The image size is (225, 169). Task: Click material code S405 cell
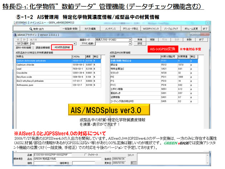point(169,101)
